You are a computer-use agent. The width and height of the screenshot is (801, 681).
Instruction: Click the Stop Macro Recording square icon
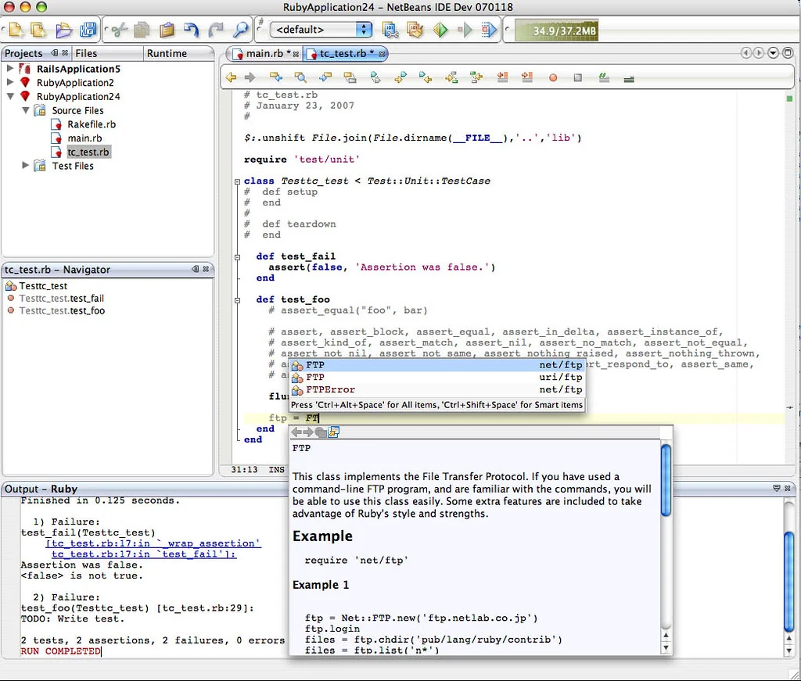[578, 78]
